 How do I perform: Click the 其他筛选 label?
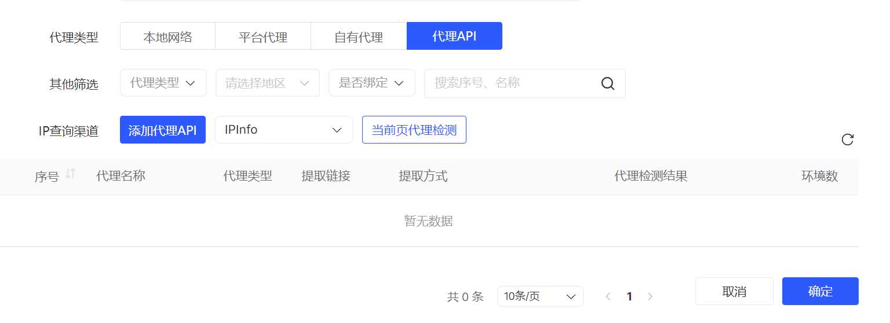[x=74, y=84]
